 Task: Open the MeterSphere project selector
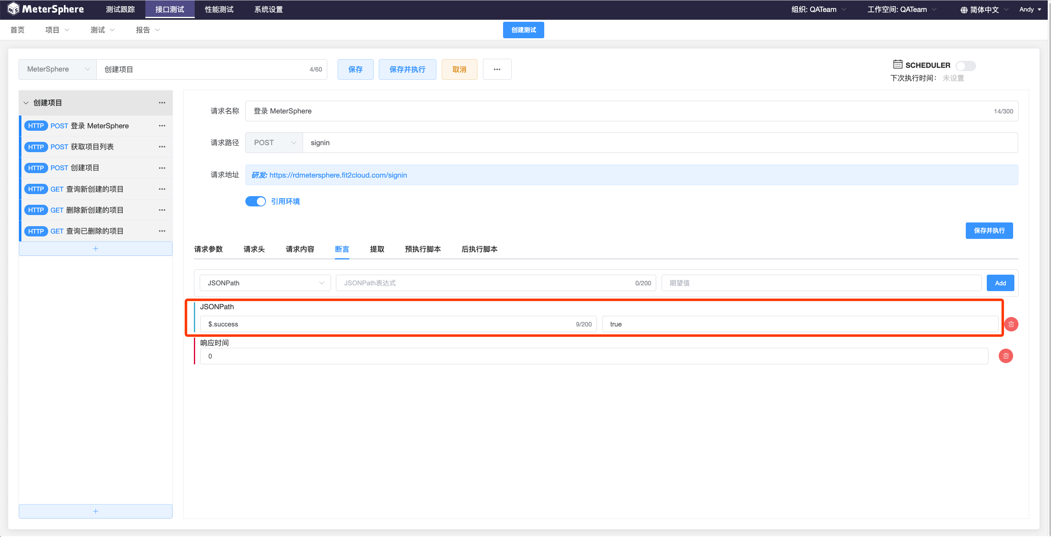click(x=58, y=69)
